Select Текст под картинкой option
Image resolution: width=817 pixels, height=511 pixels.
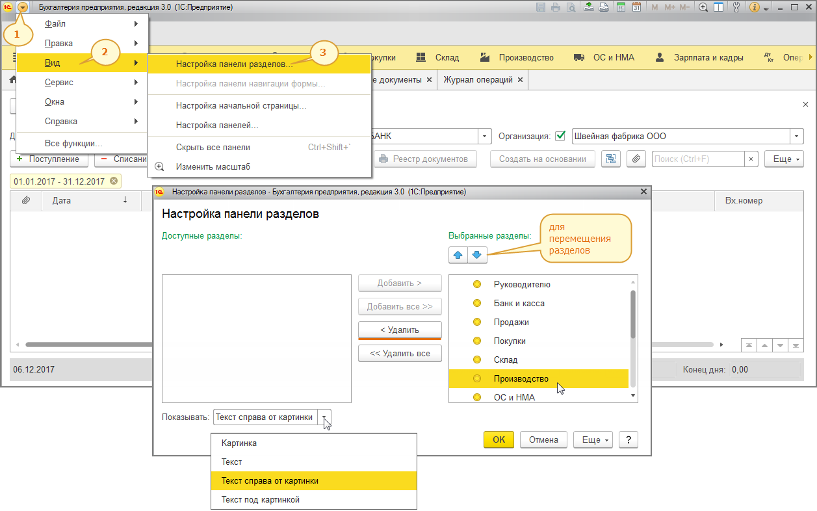pyautogui.click(x=313, y=499)
